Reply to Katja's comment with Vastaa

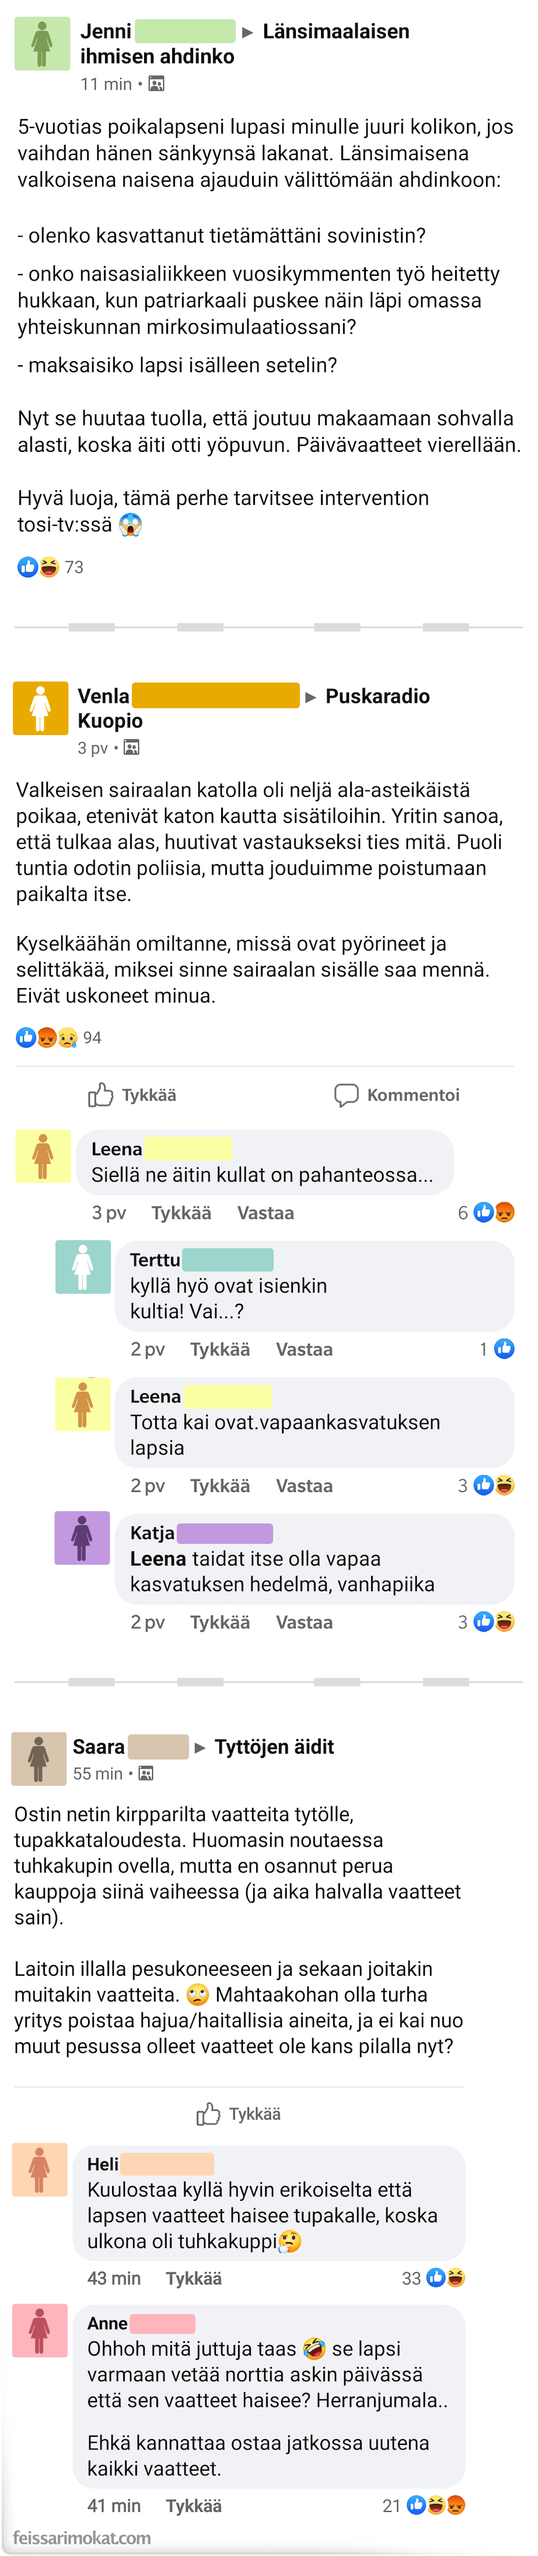[303, 1622]
